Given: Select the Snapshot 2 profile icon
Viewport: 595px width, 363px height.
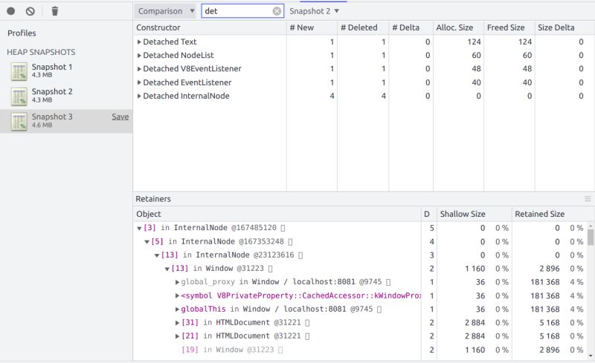Looking at the screenshot, I should (x=19, y=97).
